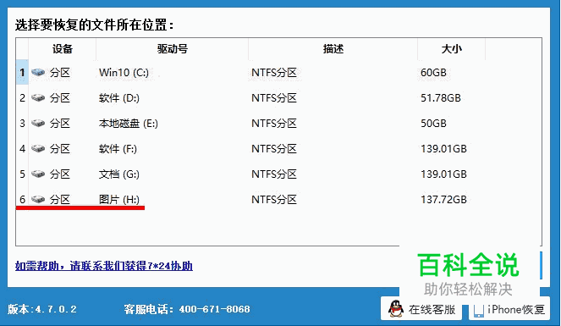Click NTFS分区 in the C: row
Screen dimensions: 561x326
click(274, 73)
